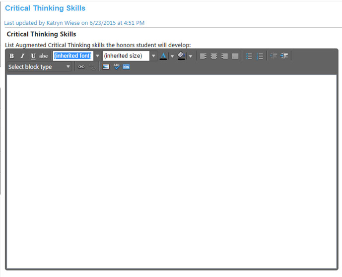342x277 pixels.
Task: Click inside the empty text editing area
Action: (x=172, y=171)
